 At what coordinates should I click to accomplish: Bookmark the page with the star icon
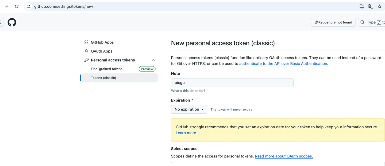click(x=380, y=6)
